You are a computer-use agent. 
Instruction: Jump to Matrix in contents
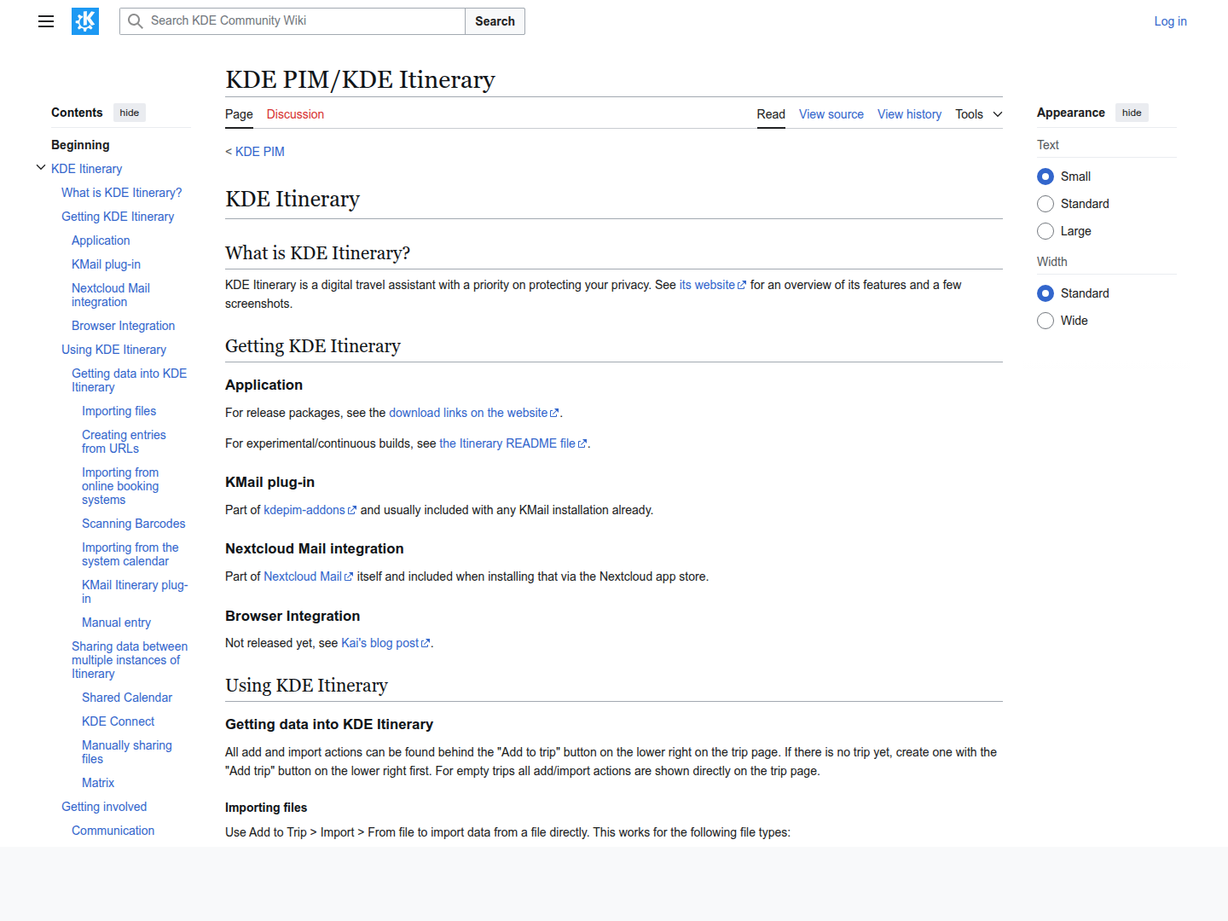pos(98,783)
